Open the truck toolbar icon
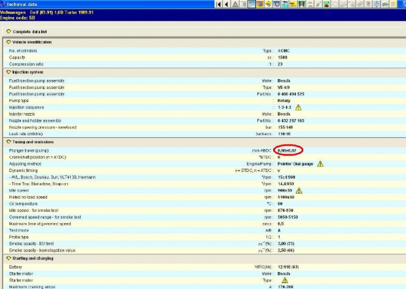The height and width of the screenshot is (289, 406). tap(385, 4)
